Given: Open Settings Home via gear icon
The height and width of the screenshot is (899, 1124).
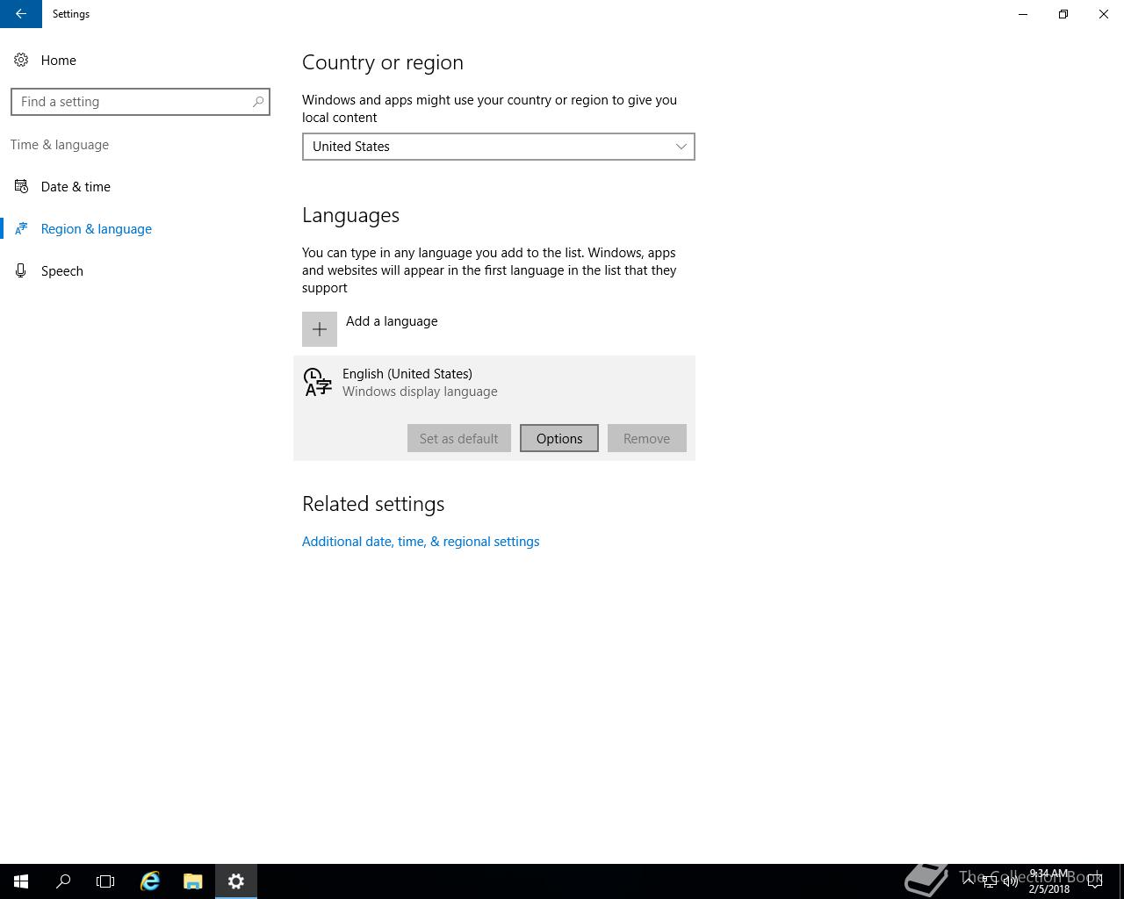Looking at the screenshot, I should 21,60.
